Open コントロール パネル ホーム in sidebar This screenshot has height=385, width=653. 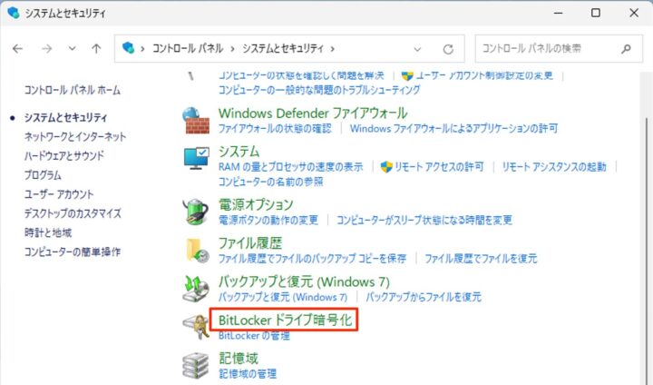click(x=73, y=90)
